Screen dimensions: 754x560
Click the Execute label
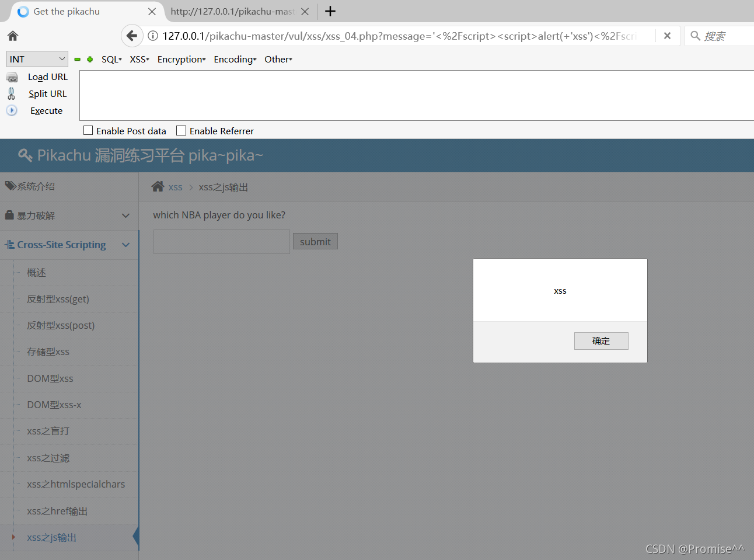point(47,110)
